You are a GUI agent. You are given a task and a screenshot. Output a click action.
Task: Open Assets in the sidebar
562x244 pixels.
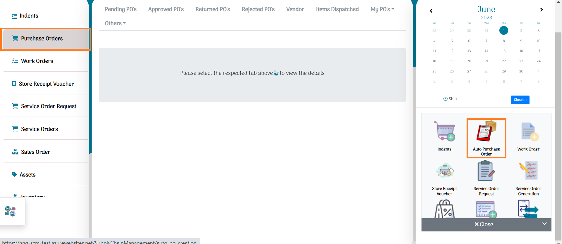click(x=46, y=175)
